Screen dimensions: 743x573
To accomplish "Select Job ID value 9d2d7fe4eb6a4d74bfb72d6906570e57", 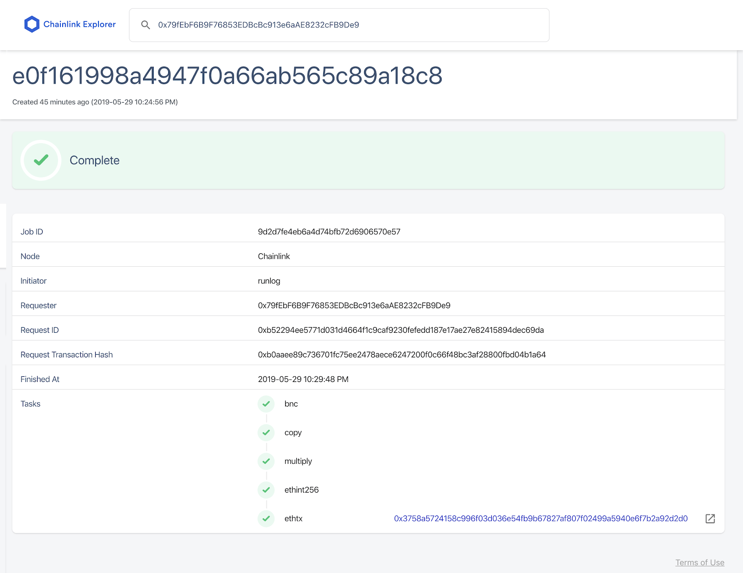I will (x=329, y=232).
